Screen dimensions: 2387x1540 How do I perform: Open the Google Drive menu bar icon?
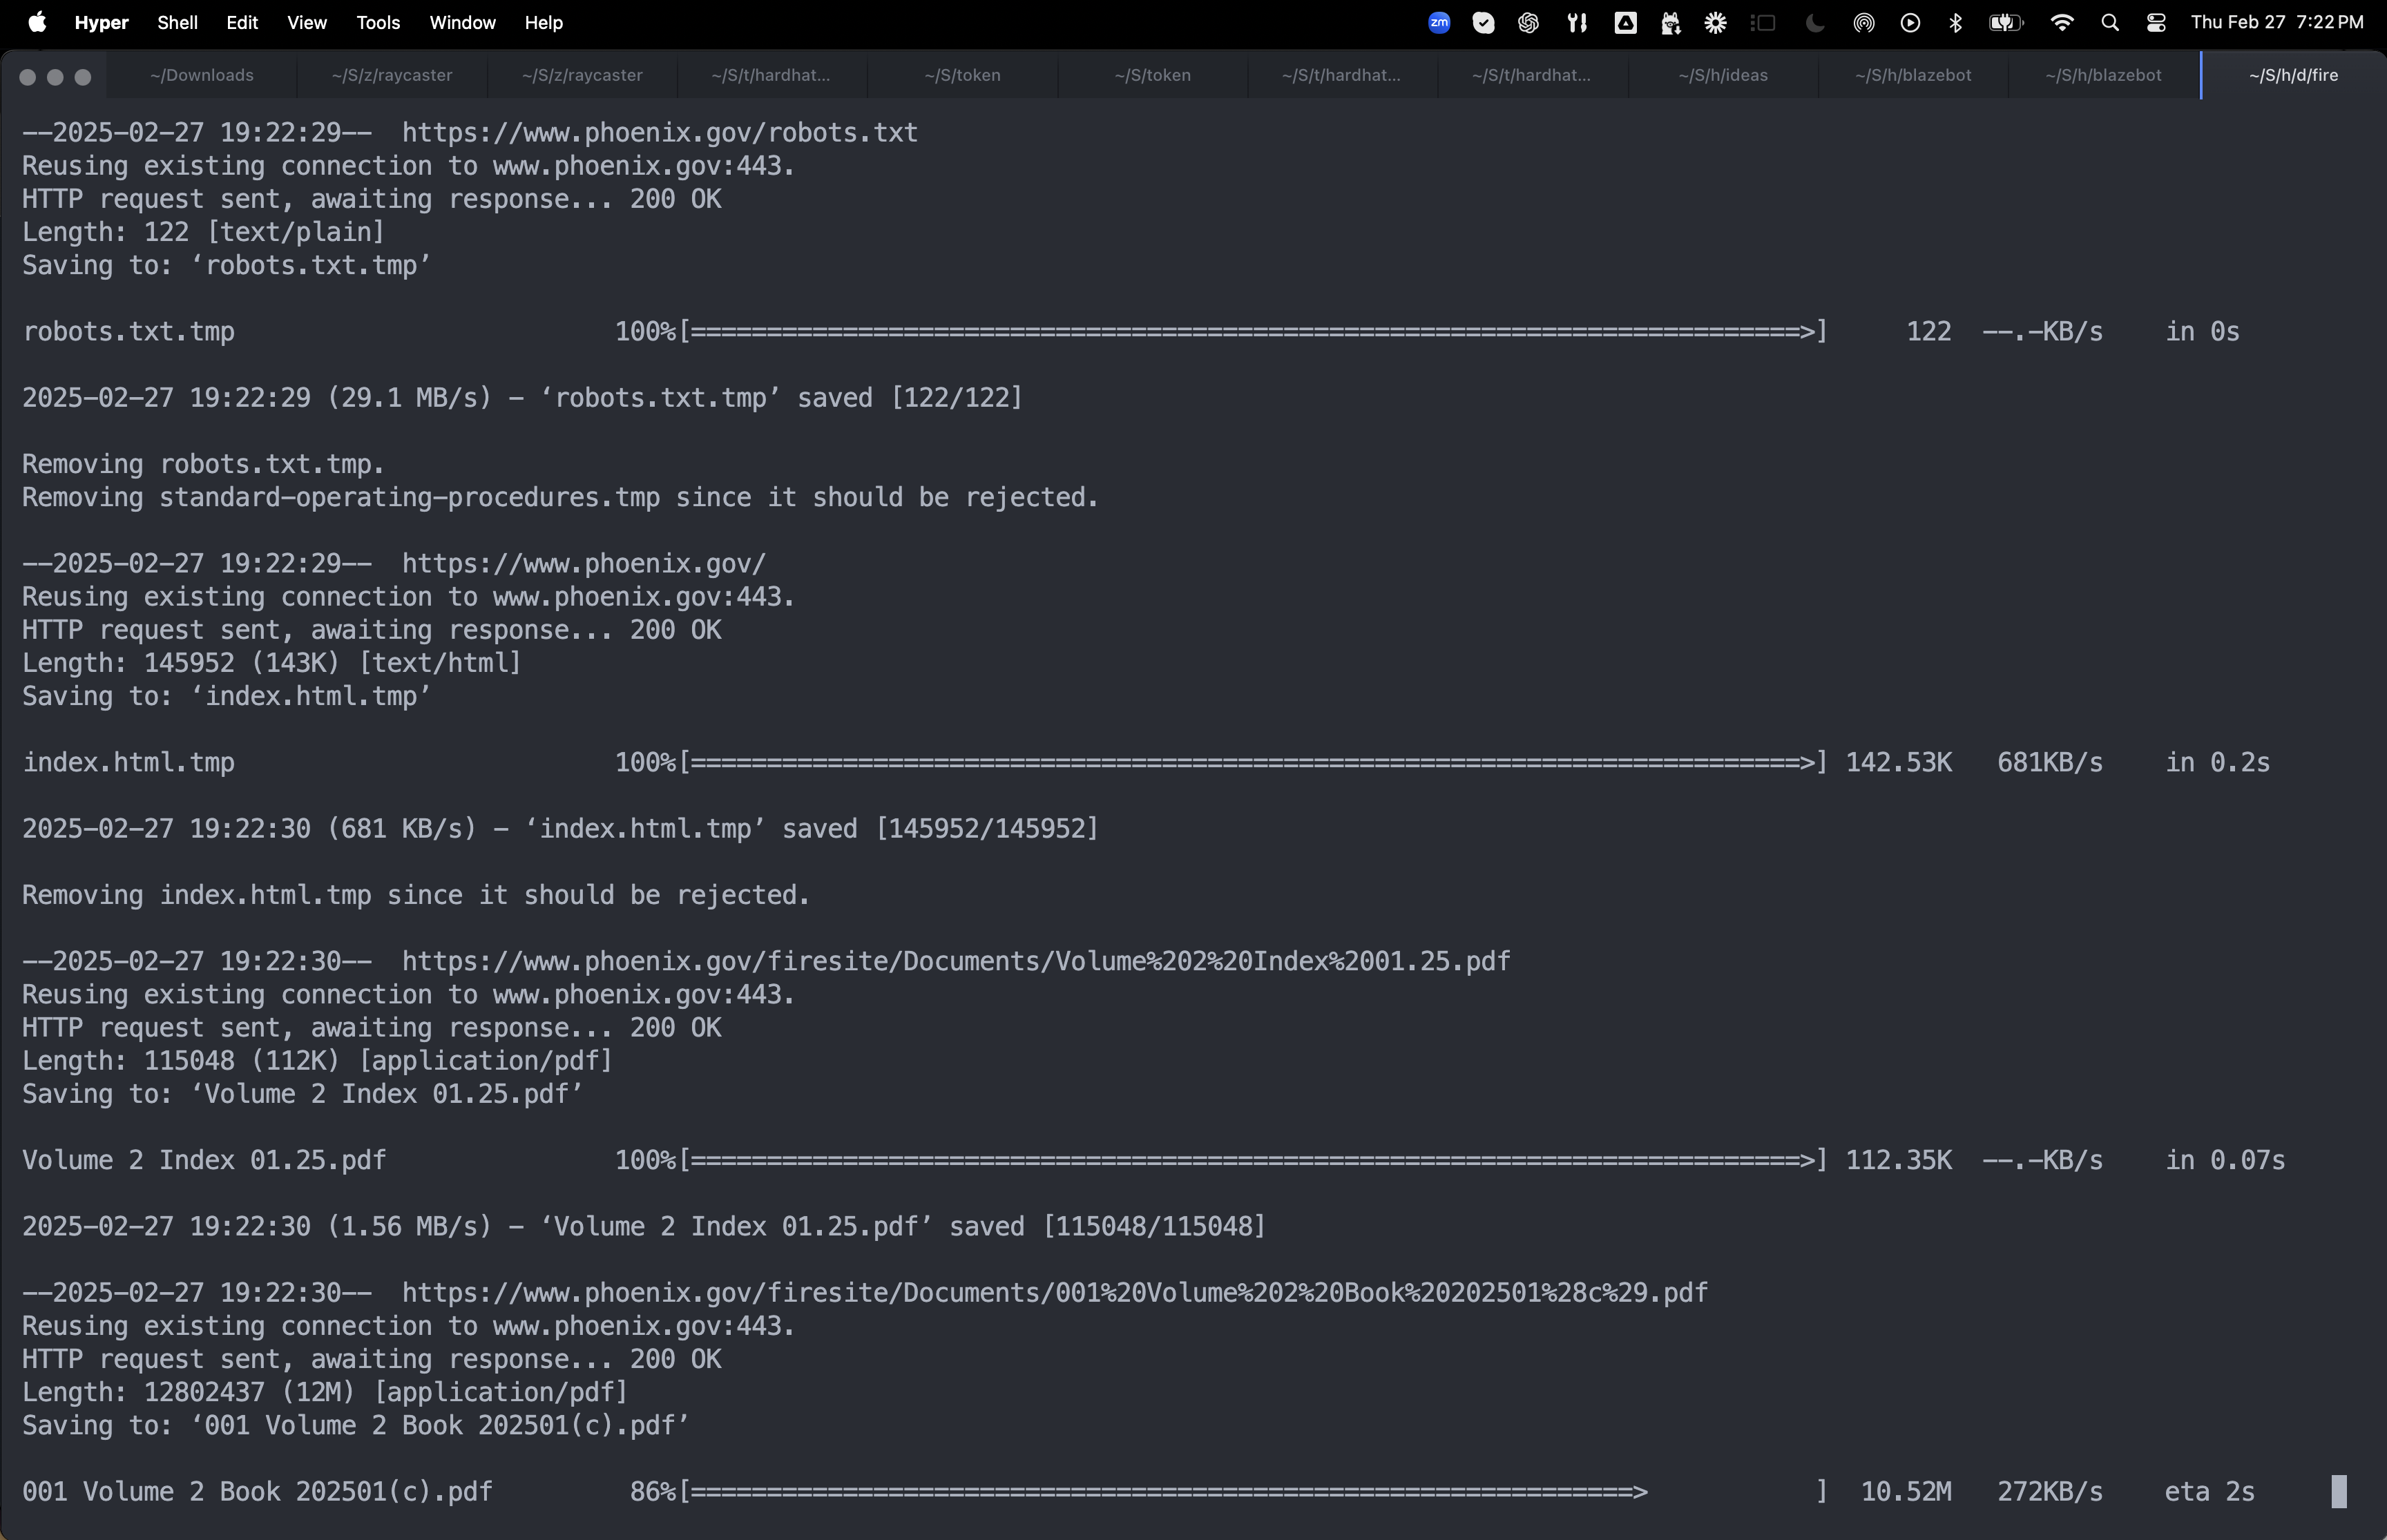click(1625, 22)
